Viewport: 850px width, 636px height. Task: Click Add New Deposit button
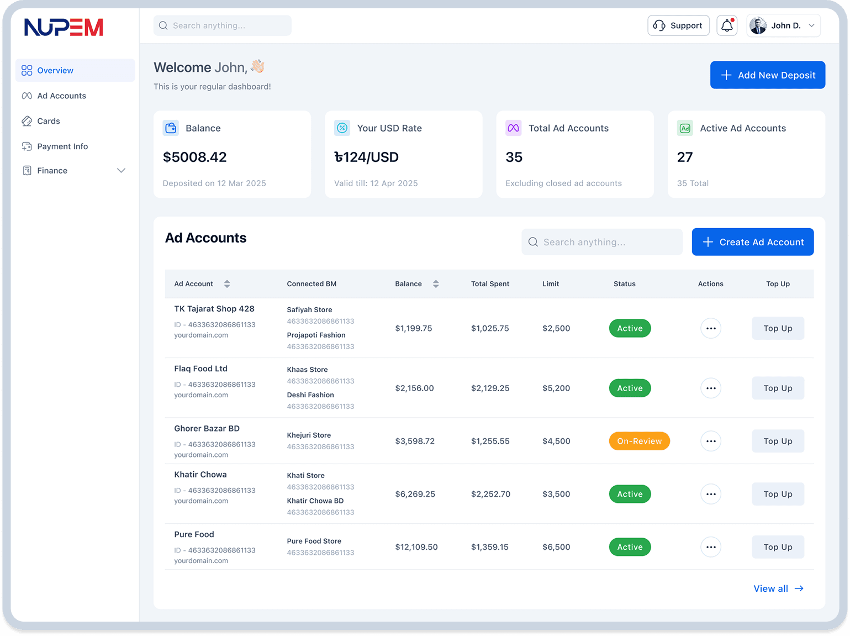click(x=767, y=75)
